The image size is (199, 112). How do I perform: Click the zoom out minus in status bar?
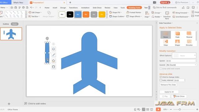click(171, 109)
